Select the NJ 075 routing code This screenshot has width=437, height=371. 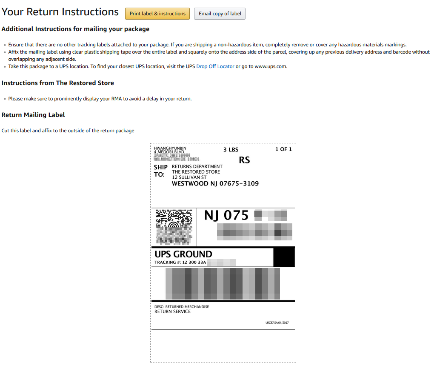[x=226, y=215]
